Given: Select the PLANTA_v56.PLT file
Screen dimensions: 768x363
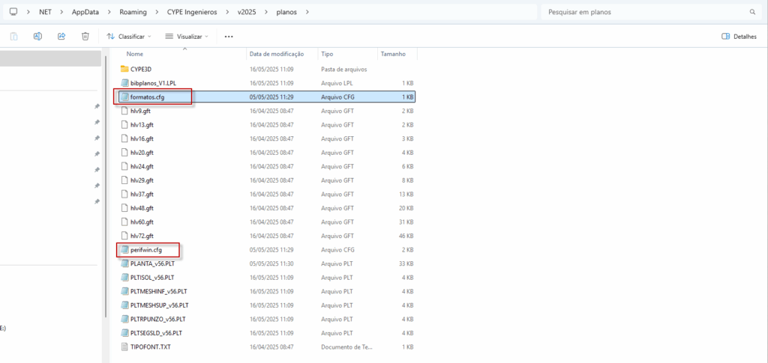Looking at the screenshot, I should click(152, 263).
